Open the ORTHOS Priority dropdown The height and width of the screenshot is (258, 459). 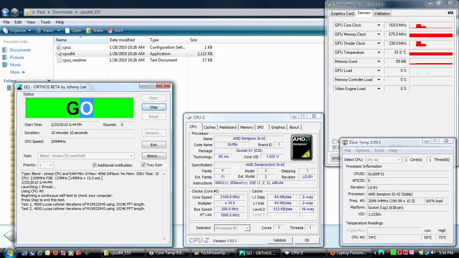(x=46, y=165)
